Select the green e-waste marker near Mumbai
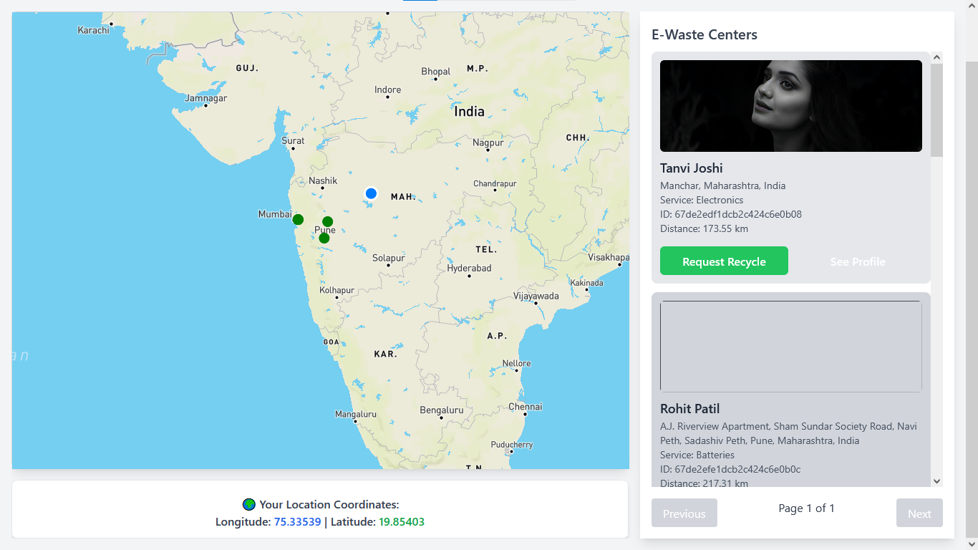The height and width of the screenshot is (550, 978). coord(297,219)
